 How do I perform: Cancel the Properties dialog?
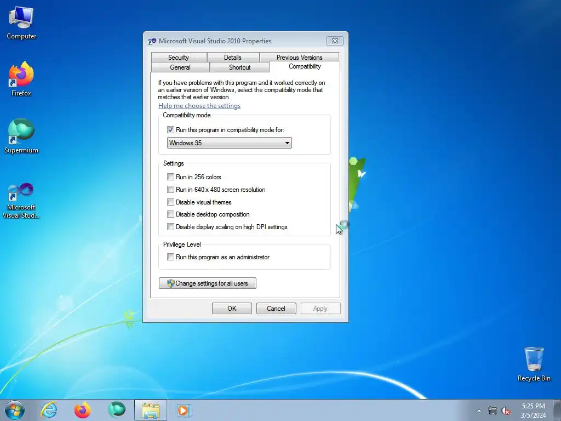(276, 309)
